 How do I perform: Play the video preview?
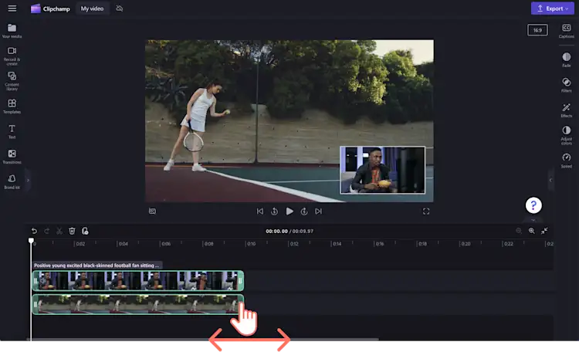coord(289,212)
